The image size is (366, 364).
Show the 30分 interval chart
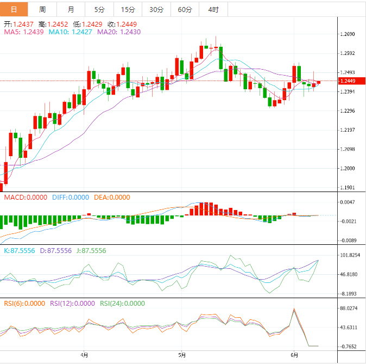[x=156, y=9]
